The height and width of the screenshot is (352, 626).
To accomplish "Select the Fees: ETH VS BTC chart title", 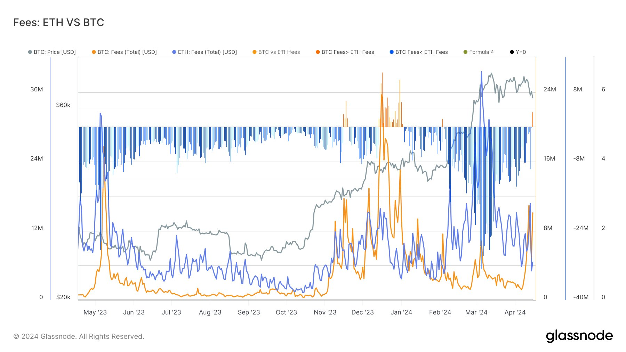I will (x=59, y=23).
